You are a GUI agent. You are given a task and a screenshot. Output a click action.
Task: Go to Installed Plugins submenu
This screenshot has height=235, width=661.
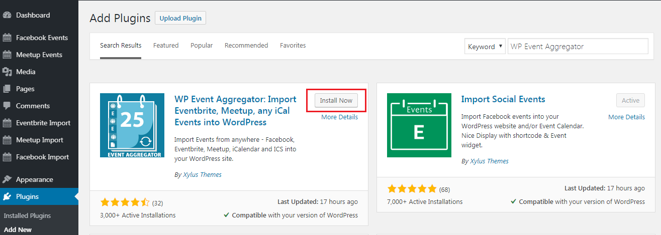click(27, 216)
